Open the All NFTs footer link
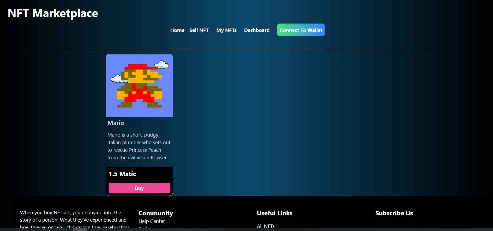The image size is (493, 231). pyautogui.click(x=266, y=226)
